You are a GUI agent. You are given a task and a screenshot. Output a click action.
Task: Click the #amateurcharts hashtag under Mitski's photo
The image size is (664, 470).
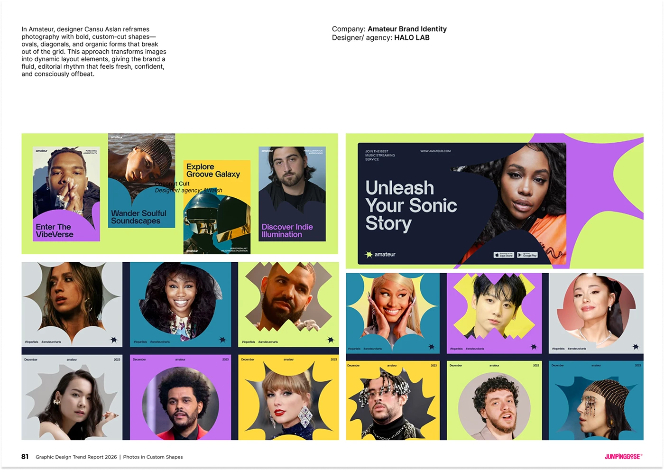pyautogui.click(x=52, y=341)
